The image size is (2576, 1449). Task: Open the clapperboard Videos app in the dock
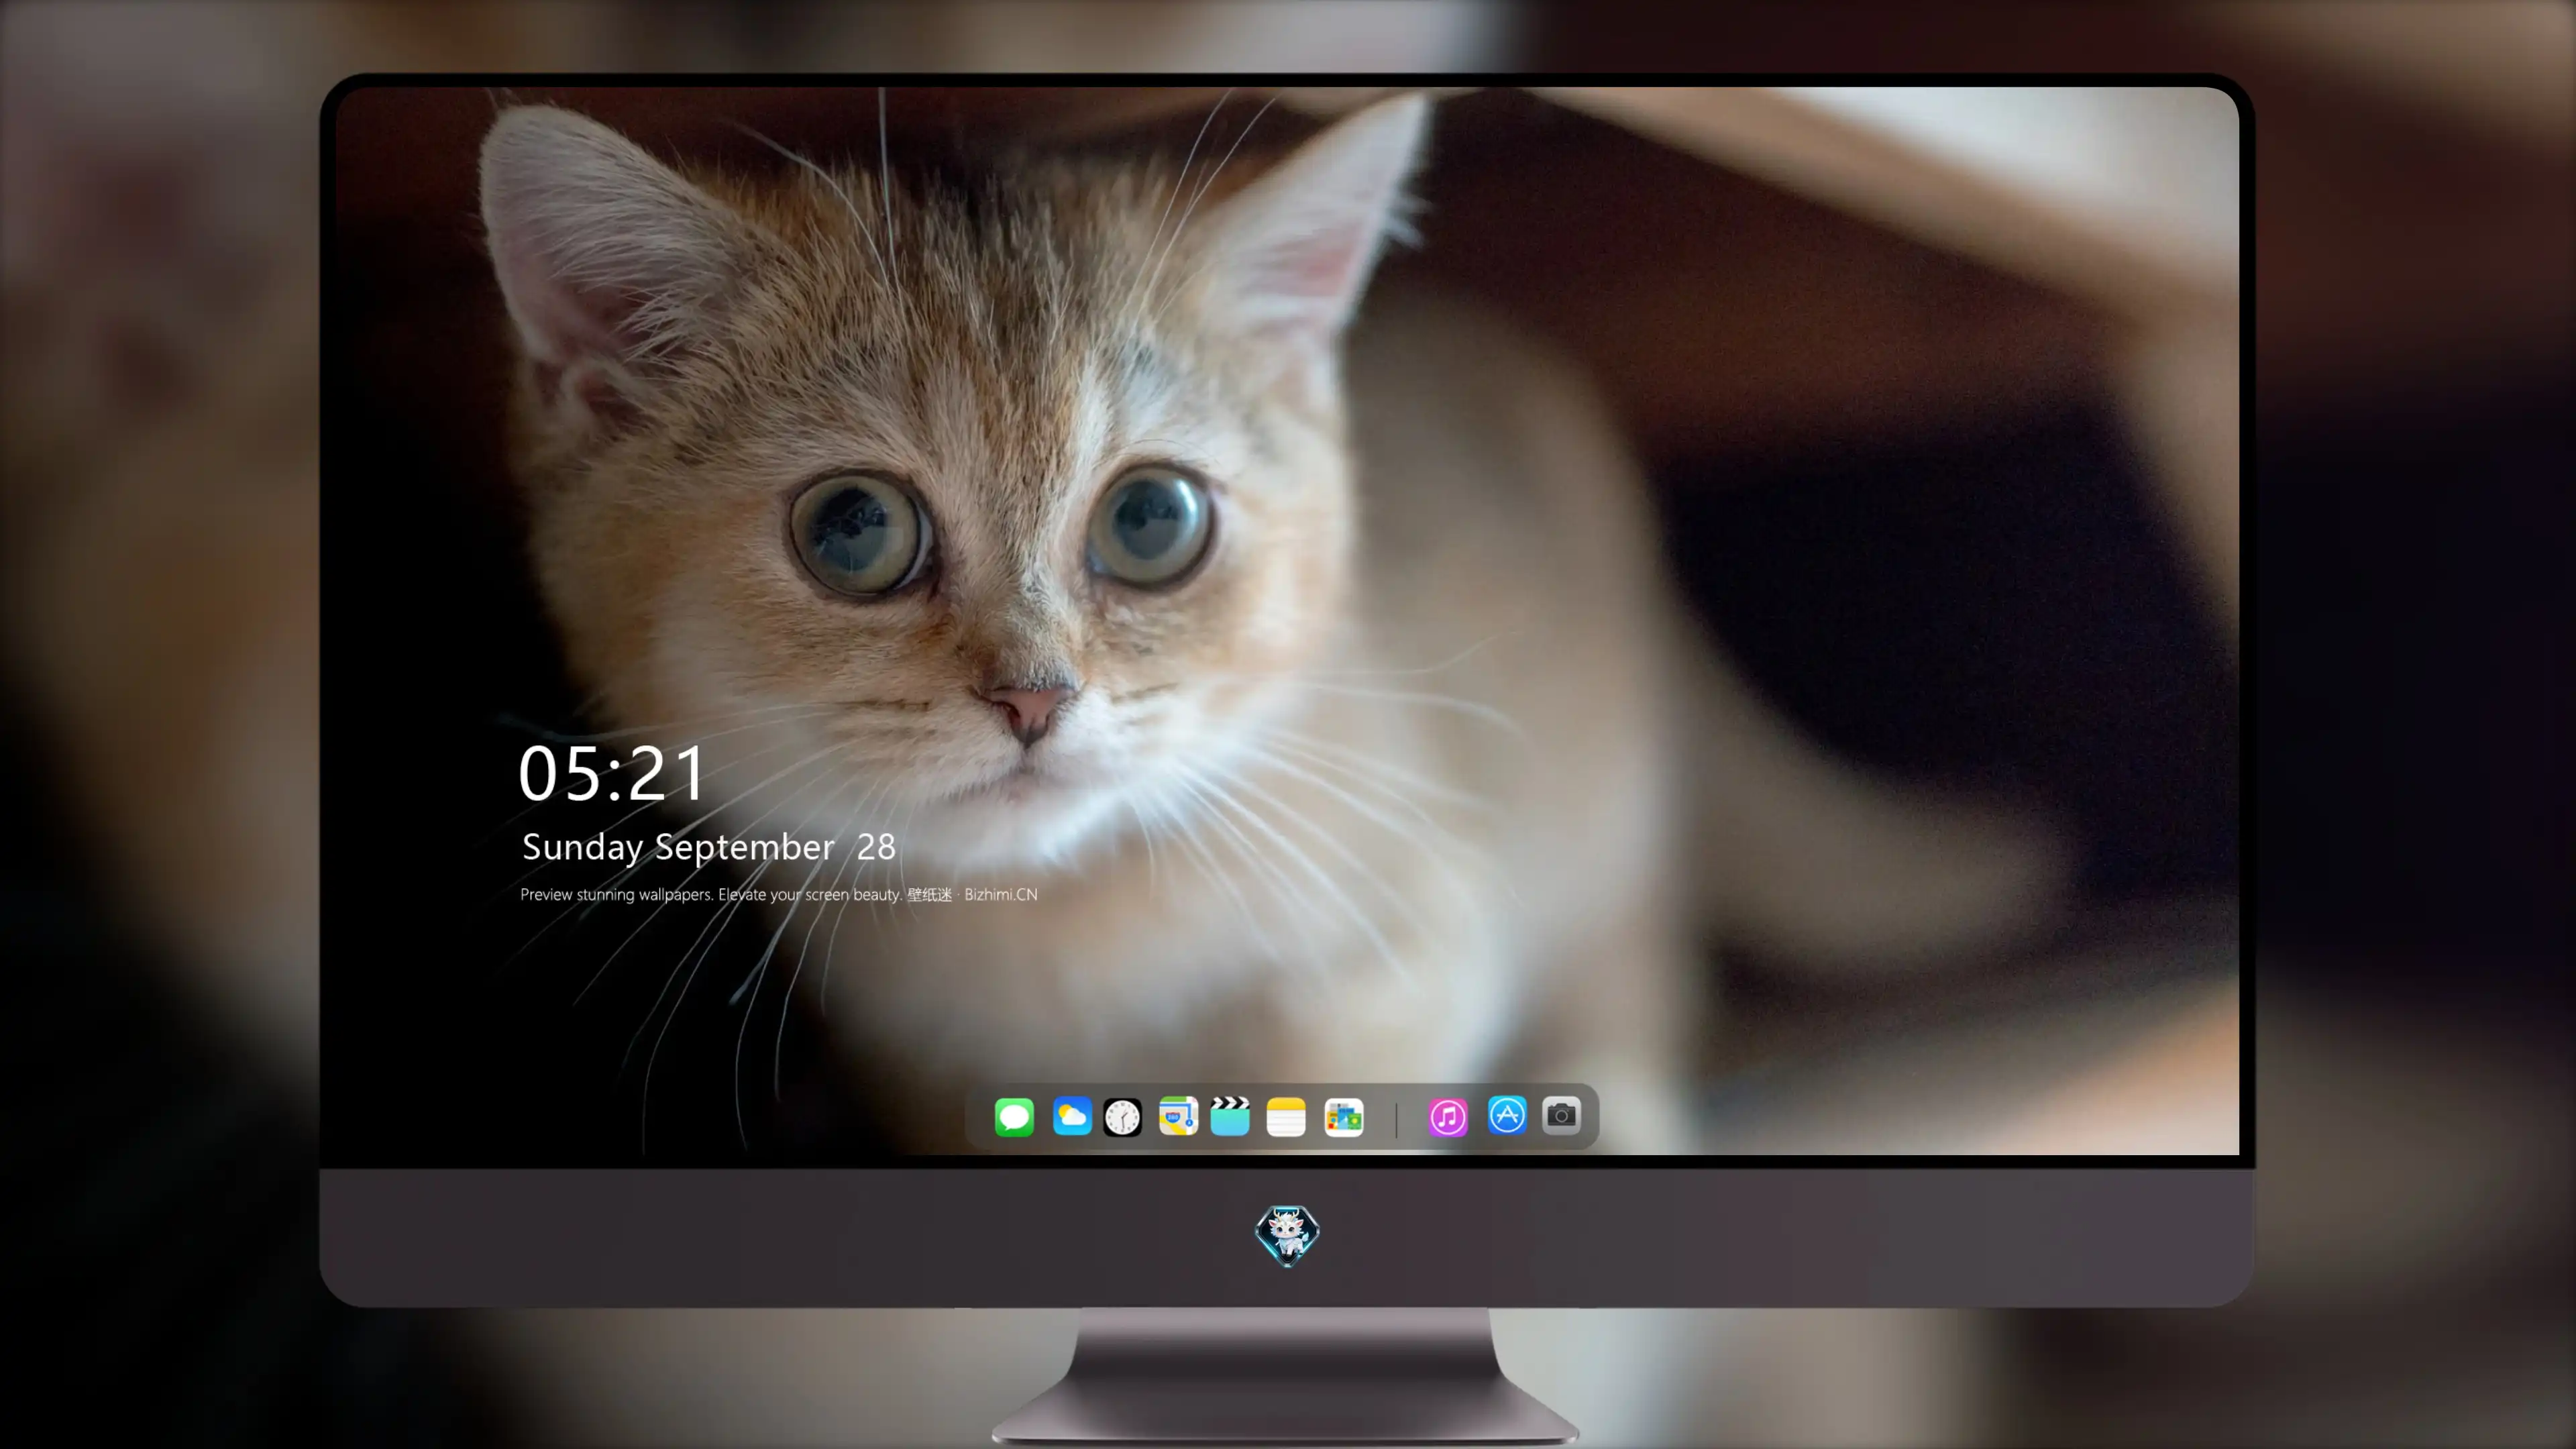click(1230, 1116)
